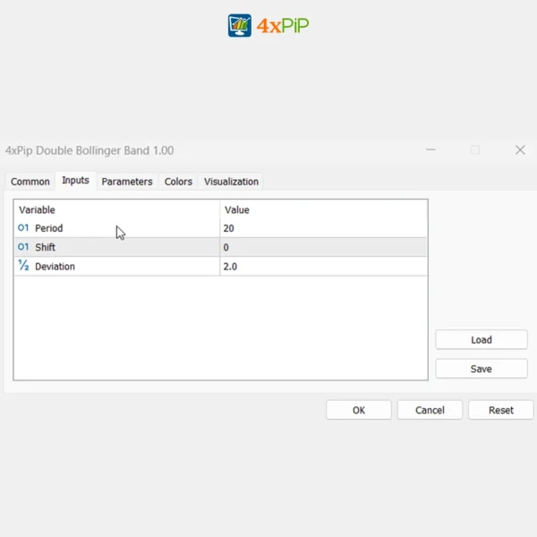This screenshot has width=537, height=537.
Task: Cancel the indicator dialog
Action: coord(430,410)
